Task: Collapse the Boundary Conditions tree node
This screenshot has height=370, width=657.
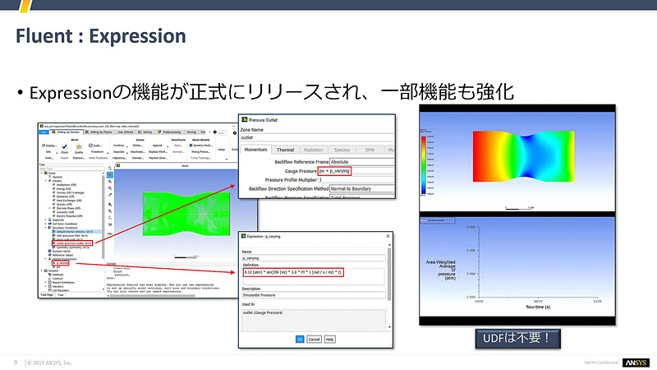Action: [x=46, y=228]
